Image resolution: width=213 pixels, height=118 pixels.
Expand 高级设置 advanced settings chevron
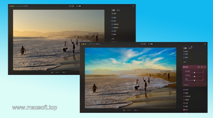pyautogui.click(x=204, y=85)
